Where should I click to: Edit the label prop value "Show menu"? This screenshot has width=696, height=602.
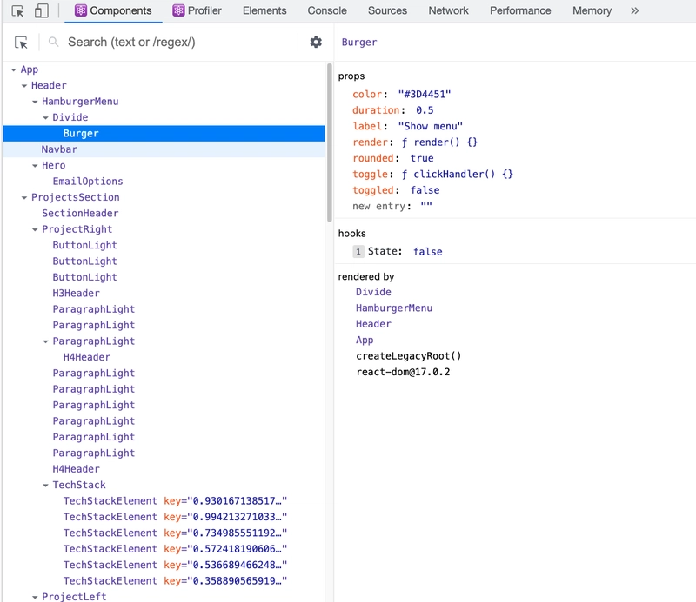(x=430, y=126)
